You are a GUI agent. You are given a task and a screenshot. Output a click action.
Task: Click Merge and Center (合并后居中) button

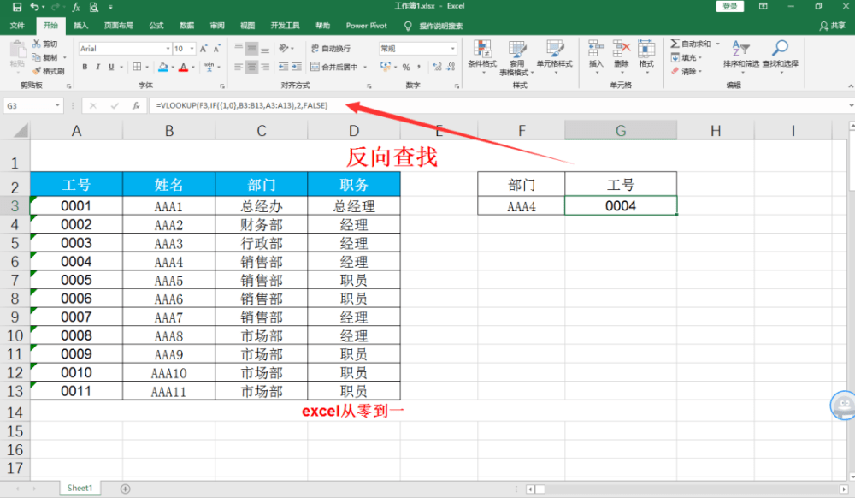tap(334, 67)
